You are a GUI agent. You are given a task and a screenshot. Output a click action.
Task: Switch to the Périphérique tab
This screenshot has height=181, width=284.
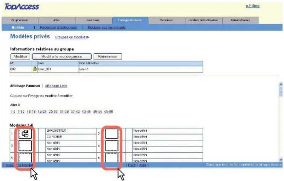(x=20, y=20)
